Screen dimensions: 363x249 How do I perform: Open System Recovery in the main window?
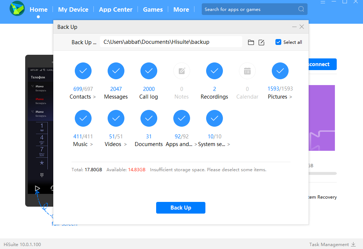323,197
